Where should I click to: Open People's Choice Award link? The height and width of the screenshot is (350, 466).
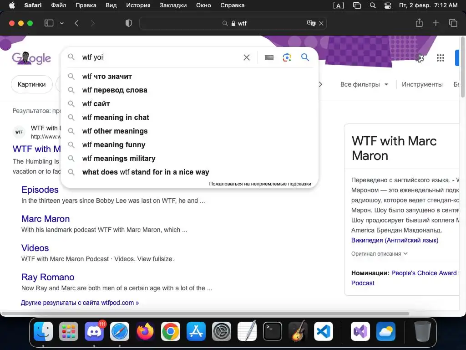click(424, 273)
